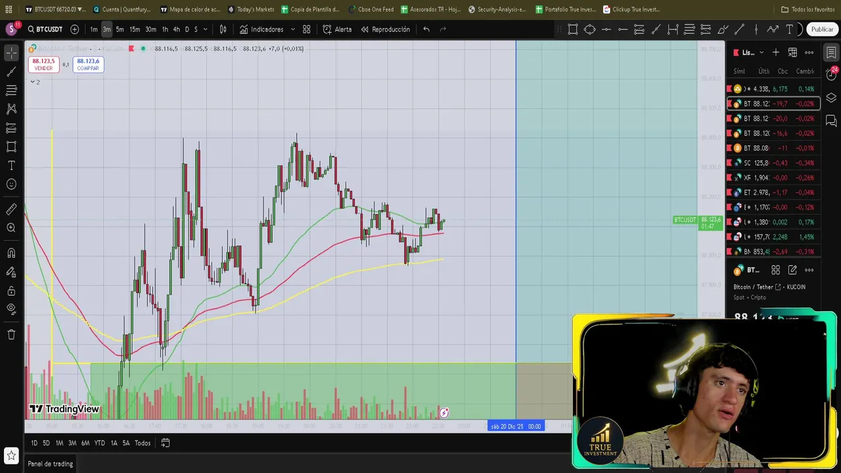The width and height of the screenshot is (841, 473).
Task: Toggle lock all drawings
Action: 11,290
